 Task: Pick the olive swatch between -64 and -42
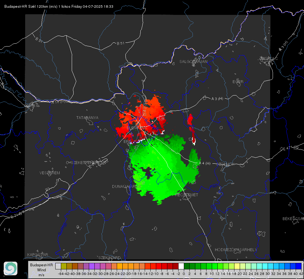click(64, 266)
